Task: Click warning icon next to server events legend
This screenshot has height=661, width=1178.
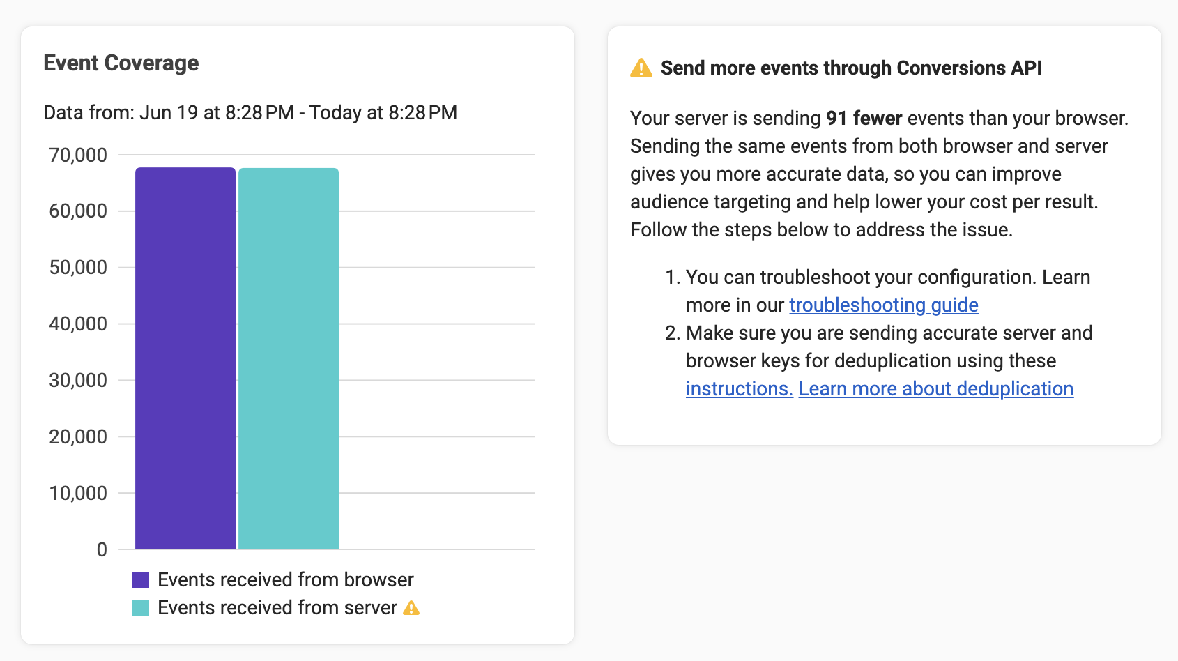Action: (411, 608)
